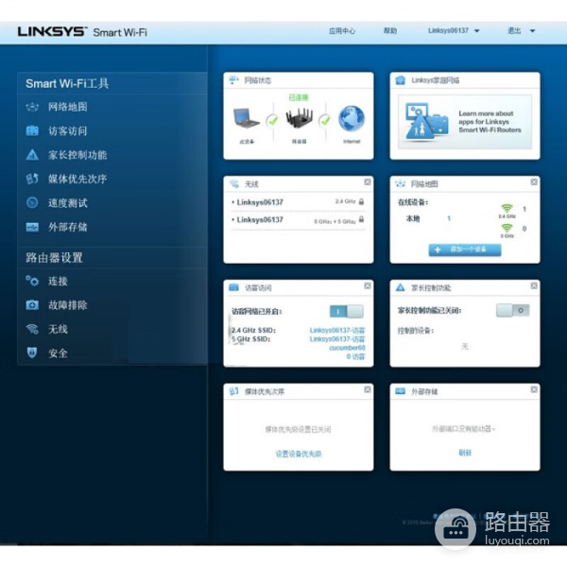Launch 速度测试 from its sidebar icon
The height and width of the screenshot is (567, 567).
(32, 202)
